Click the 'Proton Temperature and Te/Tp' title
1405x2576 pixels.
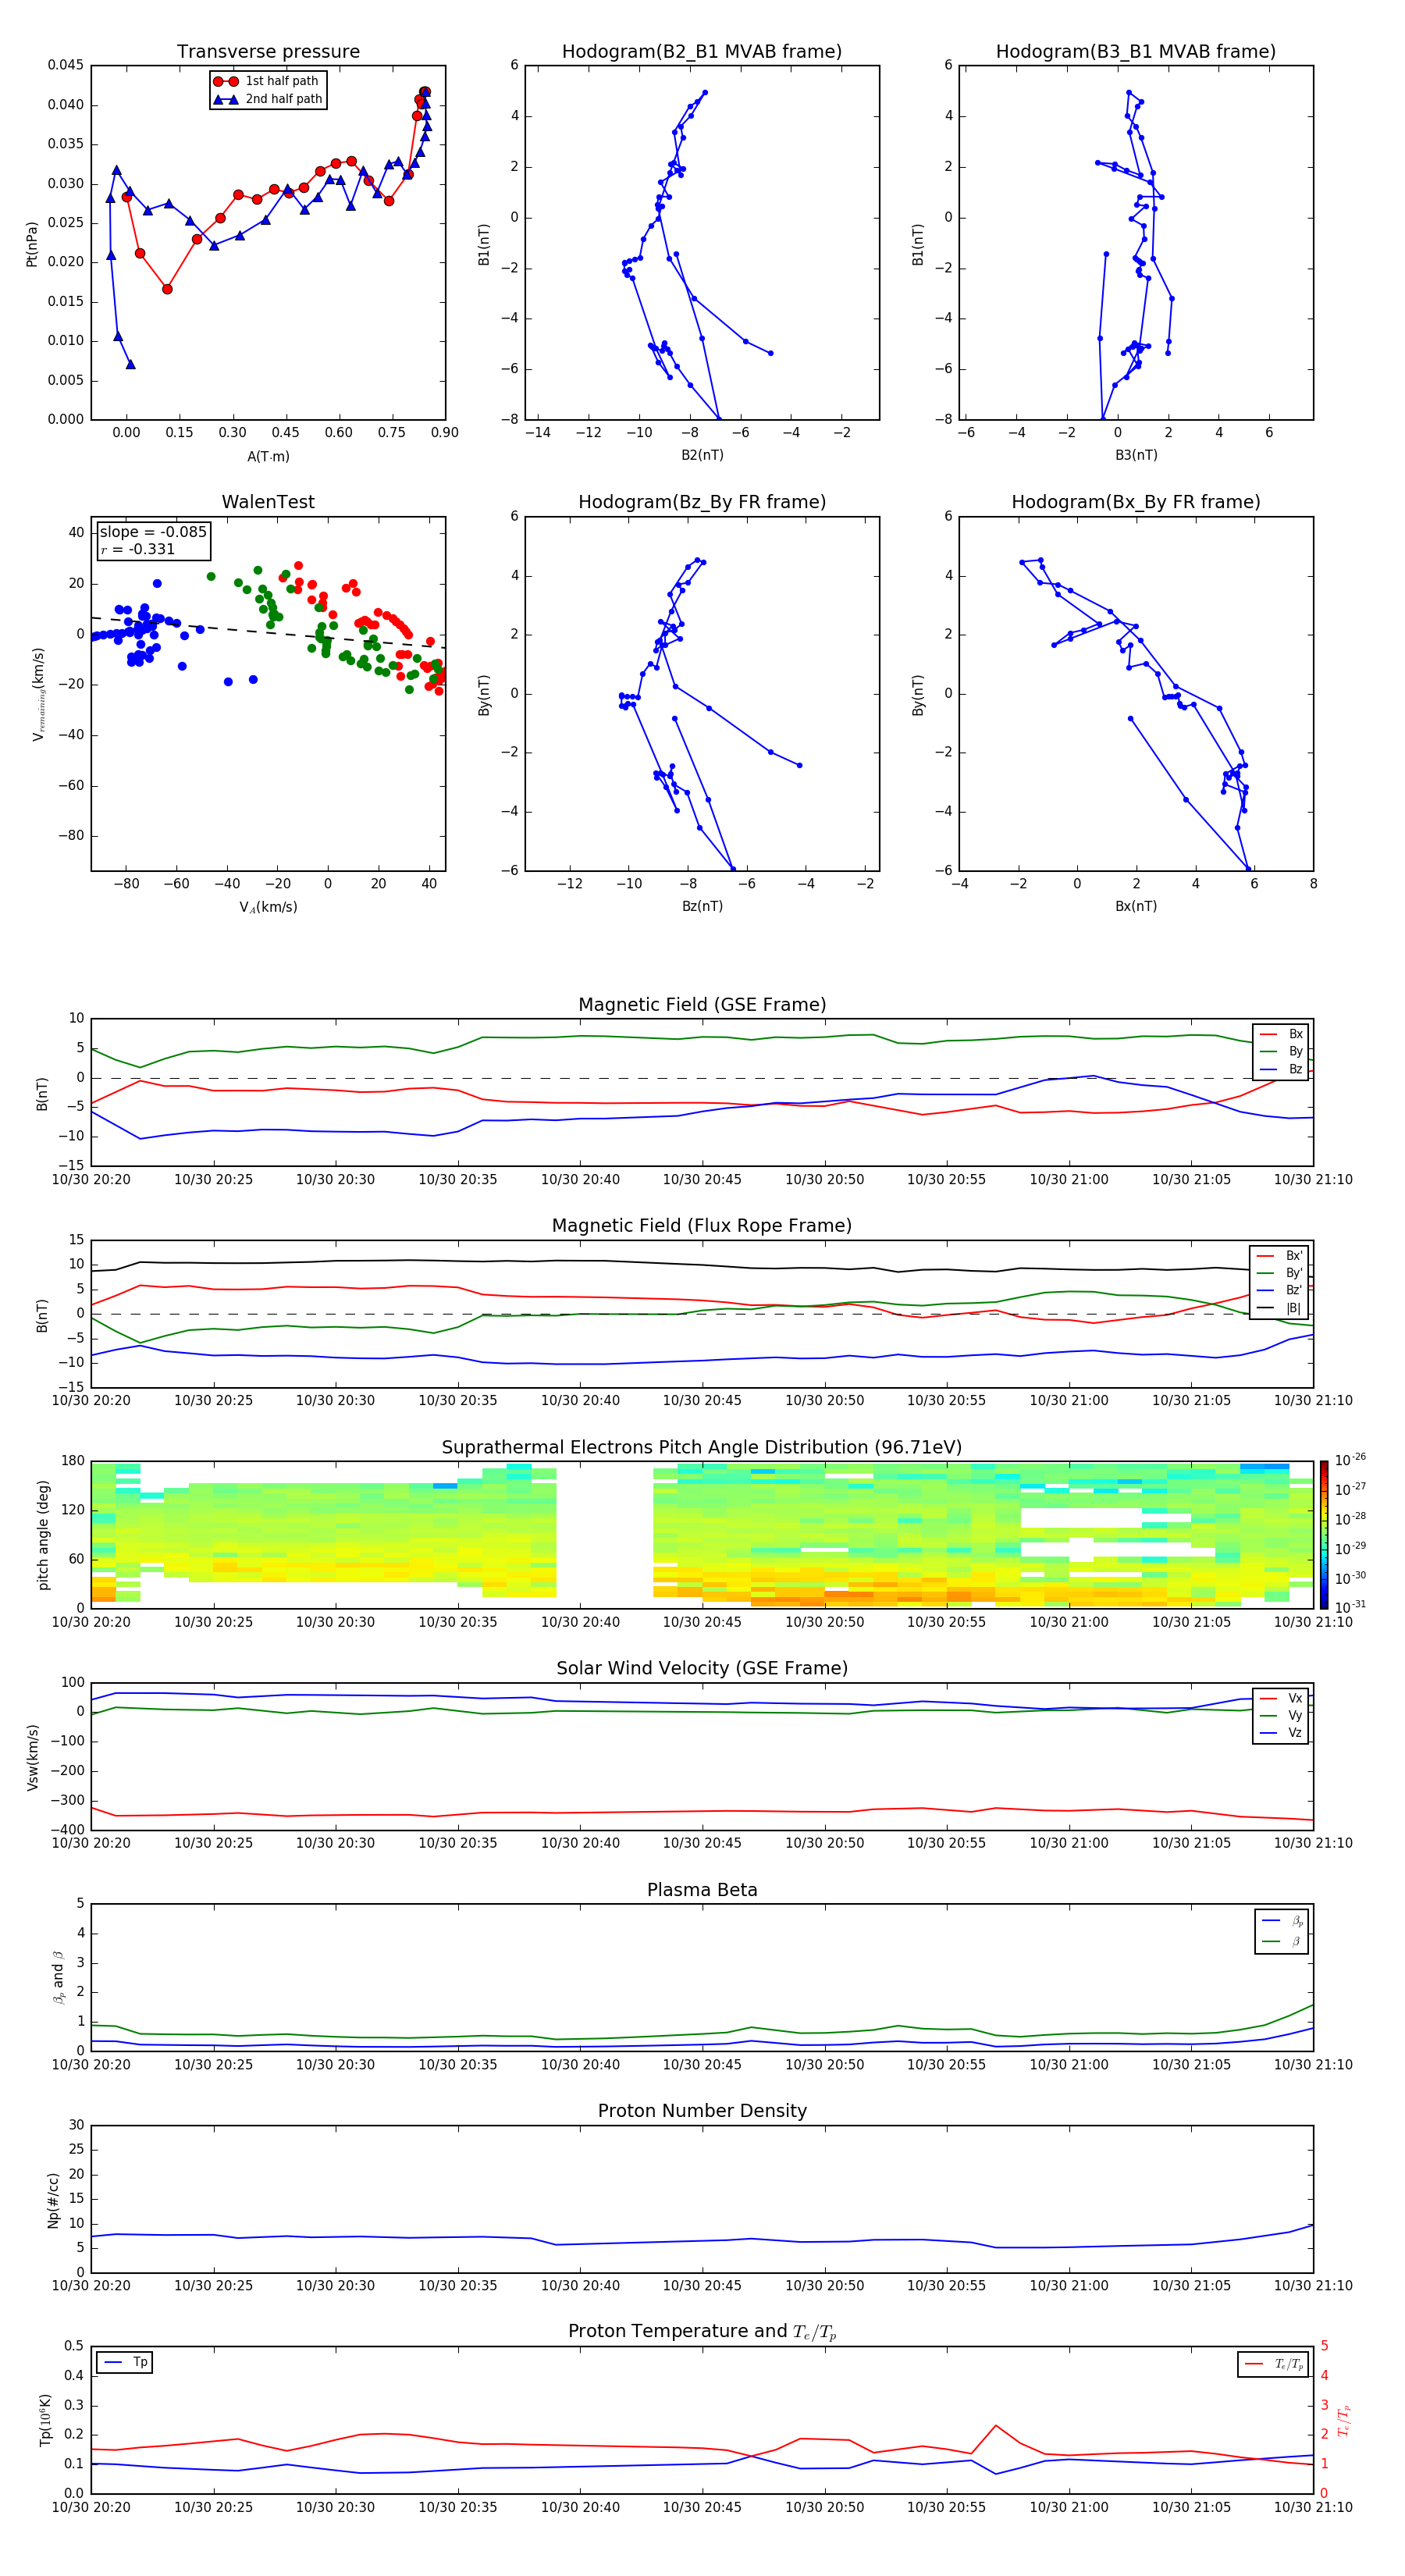click(x=702, y=2331)
